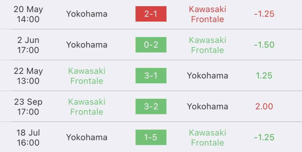Select Kawasaki Frontale in the 2 Jun match
This screenshot has height=152, width=302.
[x=207, y=45]
